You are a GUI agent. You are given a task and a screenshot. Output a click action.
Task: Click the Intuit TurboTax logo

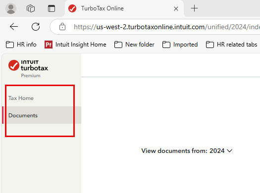tap(28, 65)
